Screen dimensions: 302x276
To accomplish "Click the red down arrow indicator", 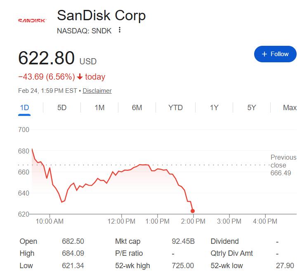I will 80,77.
